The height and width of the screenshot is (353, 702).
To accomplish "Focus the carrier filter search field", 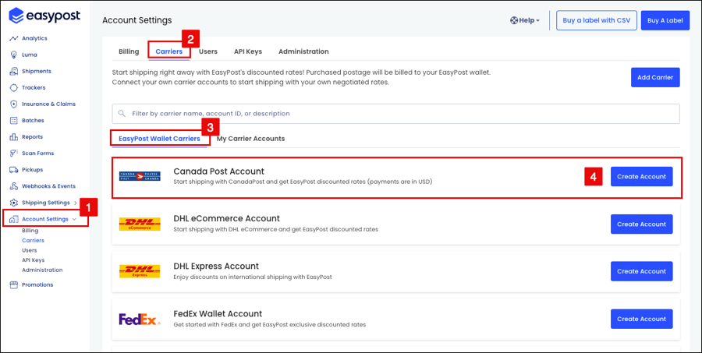I will 395,114.
